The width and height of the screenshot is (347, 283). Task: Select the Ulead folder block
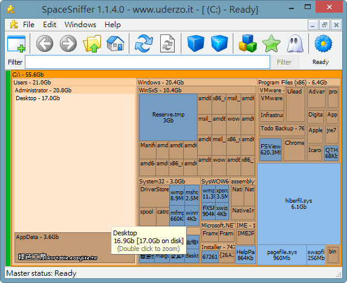click(x=296, y=104)
